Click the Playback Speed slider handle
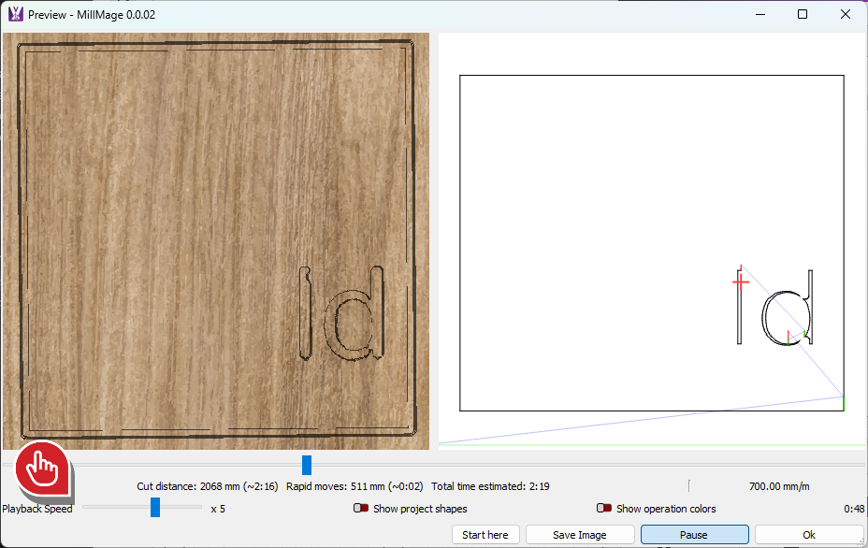This screenshot has width=868, height=548. pyautogui.click(x=155, y=507)
